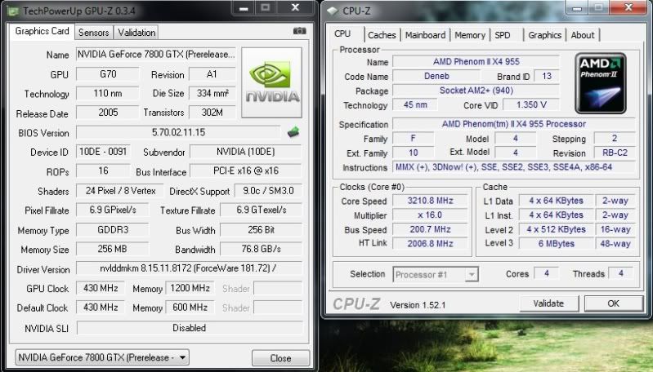
Task: Click the Socket AM2+ (940) package value
Action: [x=476, y=91]
